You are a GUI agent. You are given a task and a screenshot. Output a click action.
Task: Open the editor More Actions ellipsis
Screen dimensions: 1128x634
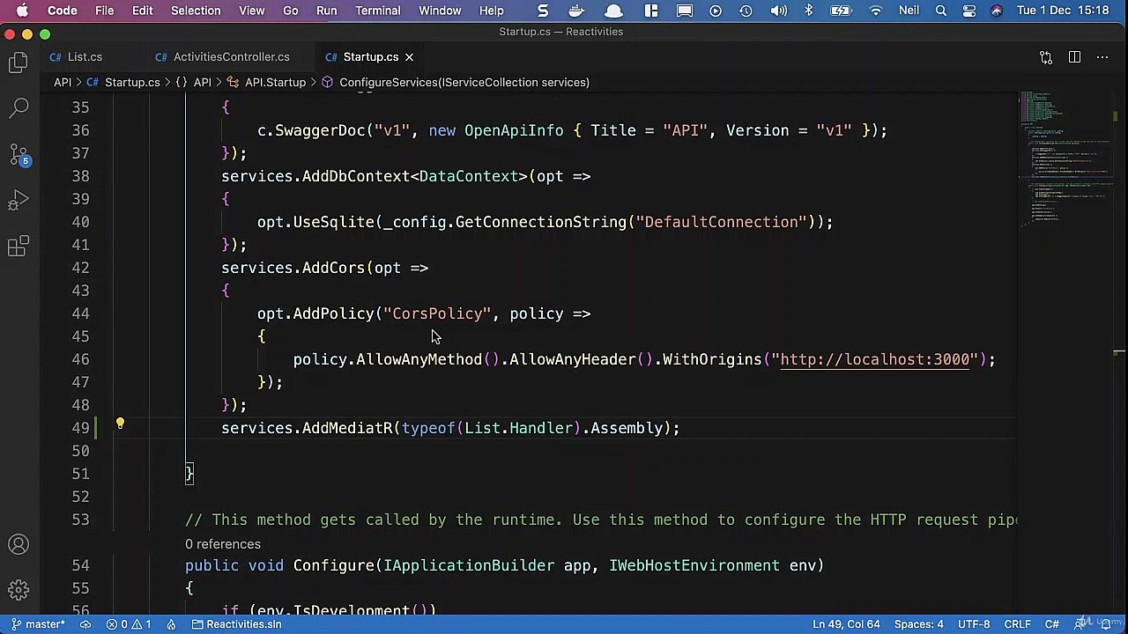click(1102, 57)
